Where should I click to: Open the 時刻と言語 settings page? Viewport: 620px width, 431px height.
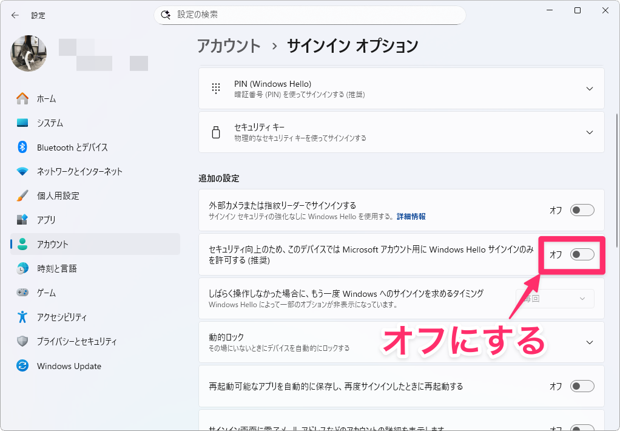coord(56,268)
